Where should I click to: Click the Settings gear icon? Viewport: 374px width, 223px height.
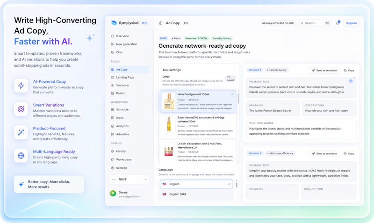(x=112, y=168)
